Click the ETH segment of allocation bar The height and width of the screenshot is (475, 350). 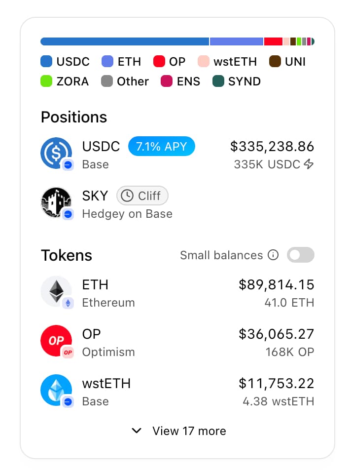click(x=237, y=41)
